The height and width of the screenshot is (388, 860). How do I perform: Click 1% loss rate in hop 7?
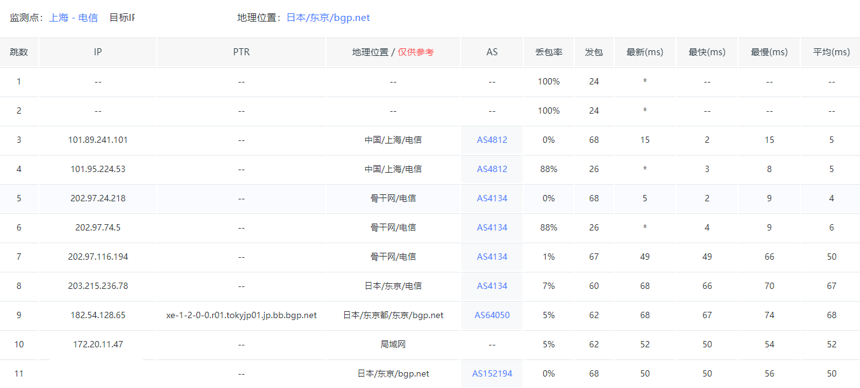(x=549, y=257)
